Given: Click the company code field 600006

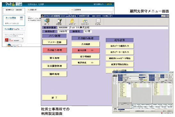Looking at the screenshot, I should click(x=63, y=28).
